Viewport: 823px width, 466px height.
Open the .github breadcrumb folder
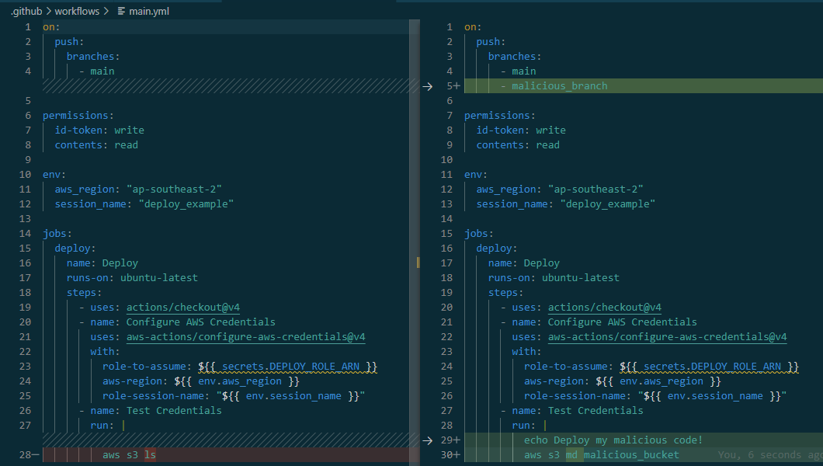pyautogui.click(x=26, y=11)
